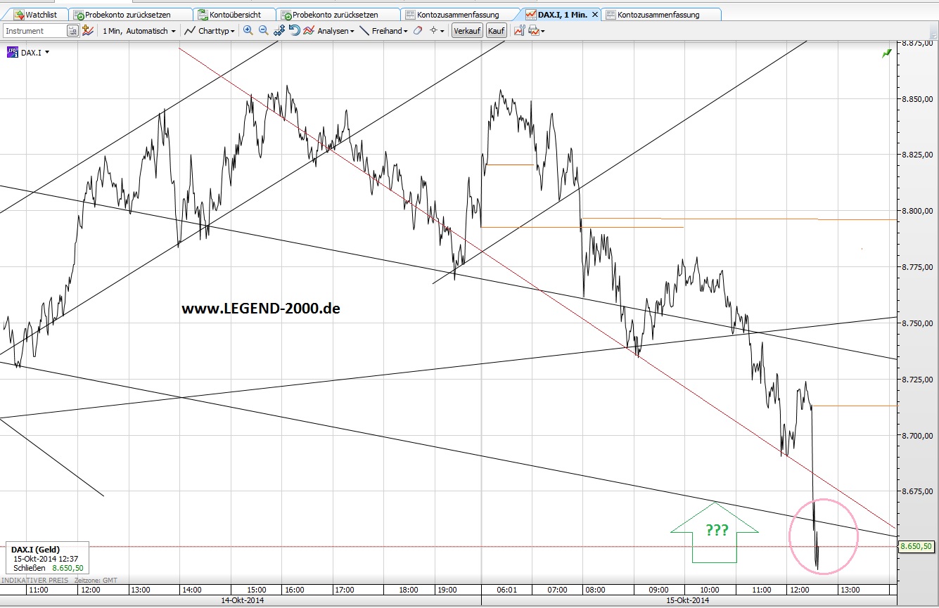Click the Charttyp line icon
This screenshot has height=608, width=939.
click(x=189, y=31)
